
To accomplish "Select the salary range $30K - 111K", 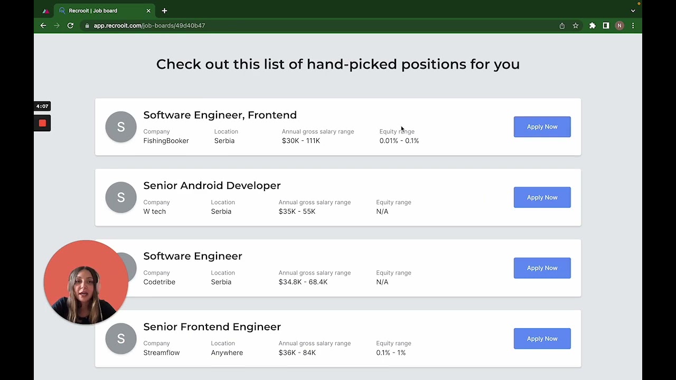I will [301, 141].
